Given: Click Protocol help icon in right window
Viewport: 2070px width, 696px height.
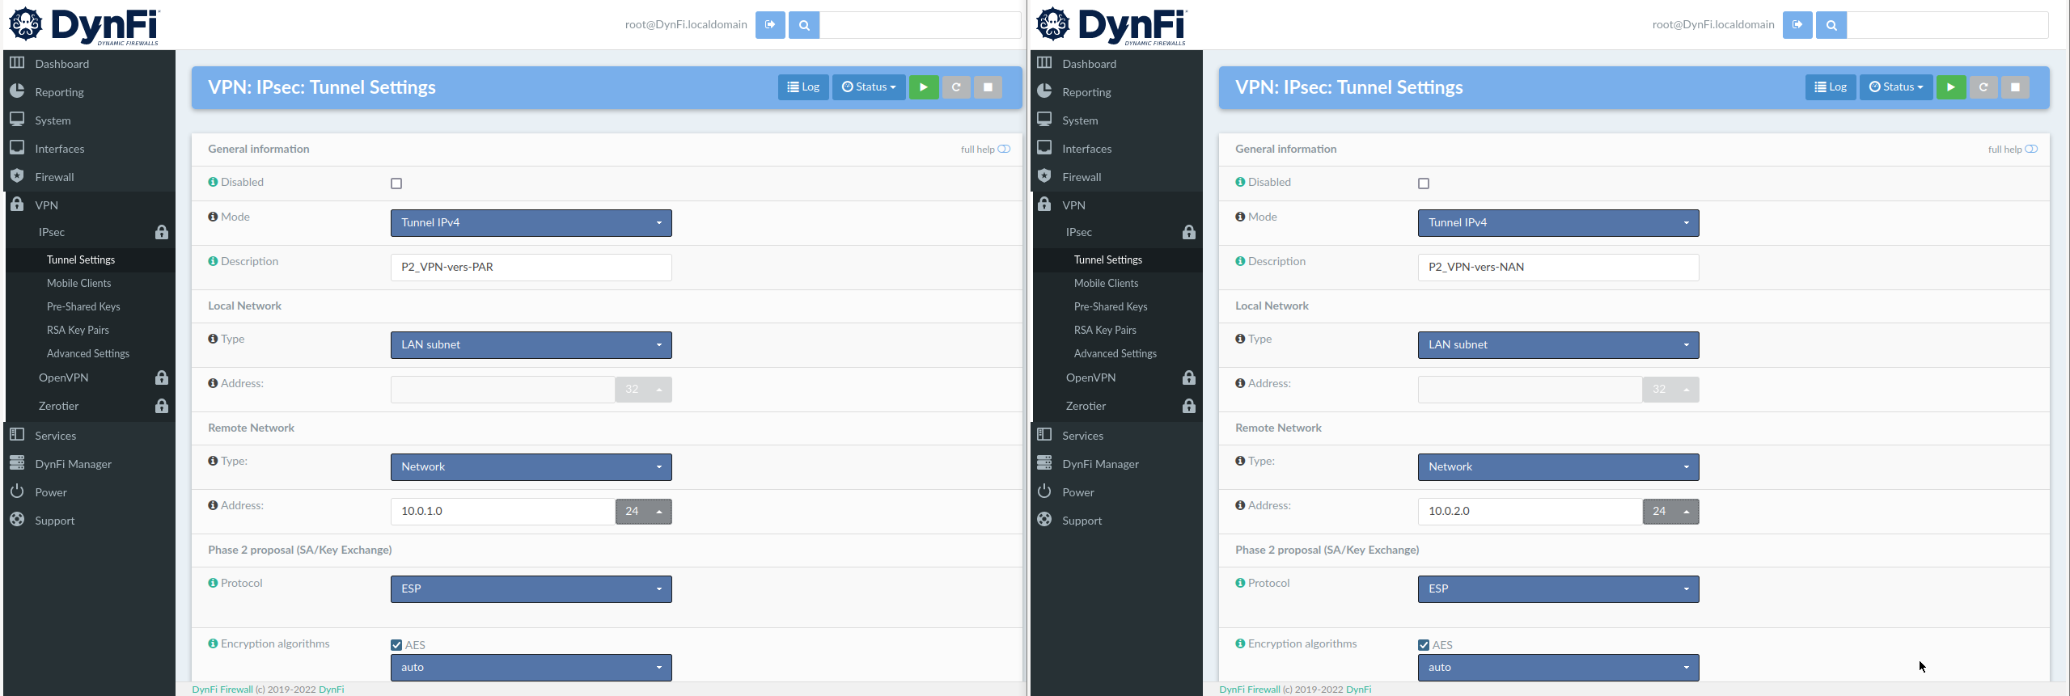Looking at the screenshot, I should pos(1240,583).
